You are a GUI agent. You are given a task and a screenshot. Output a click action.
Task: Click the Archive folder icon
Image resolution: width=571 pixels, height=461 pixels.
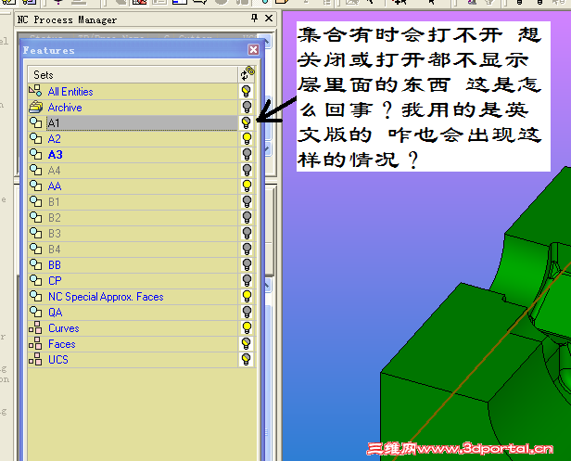pos(35,107)
